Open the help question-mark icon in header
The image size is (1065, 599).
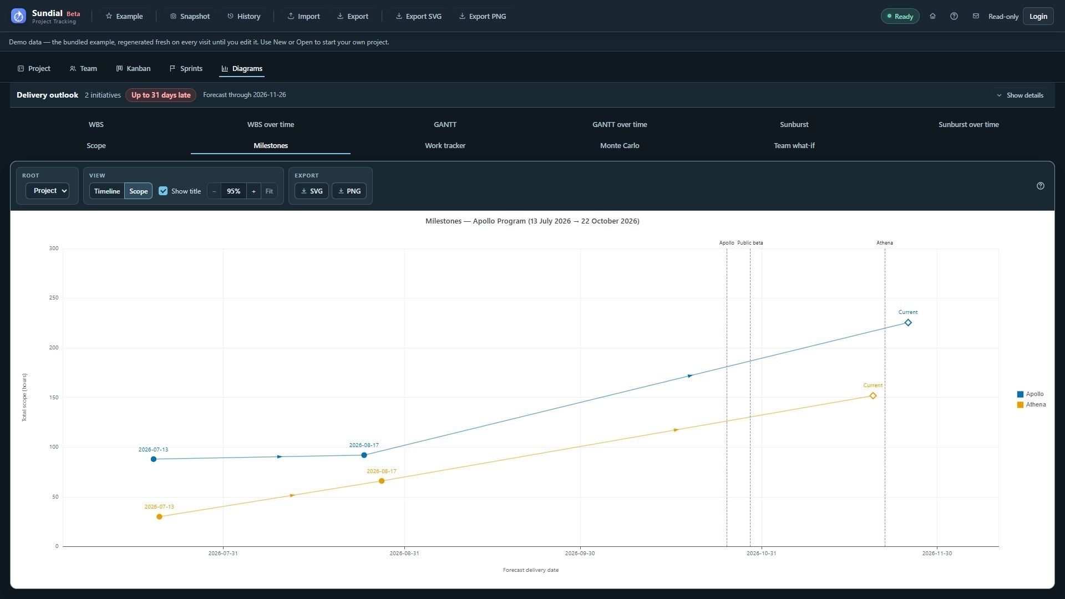954,16
